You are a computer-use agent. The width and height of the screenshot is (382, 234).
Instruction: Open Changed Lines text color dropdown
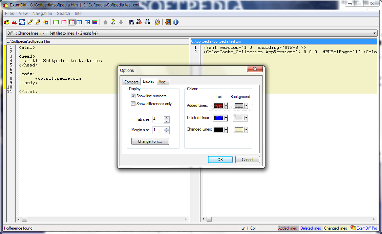(x=226, y=130)
